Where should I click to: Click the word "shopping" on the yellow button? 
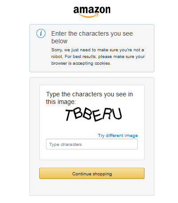point(102,174)
